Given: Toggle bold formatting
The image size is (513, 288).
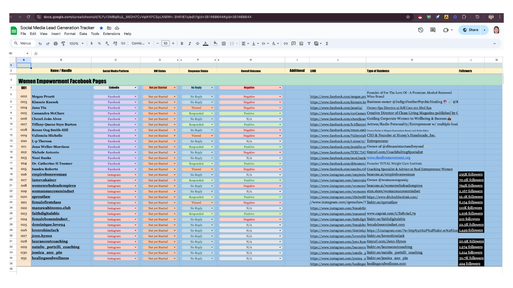Looking at the screenshot, I should pos(182,43).
